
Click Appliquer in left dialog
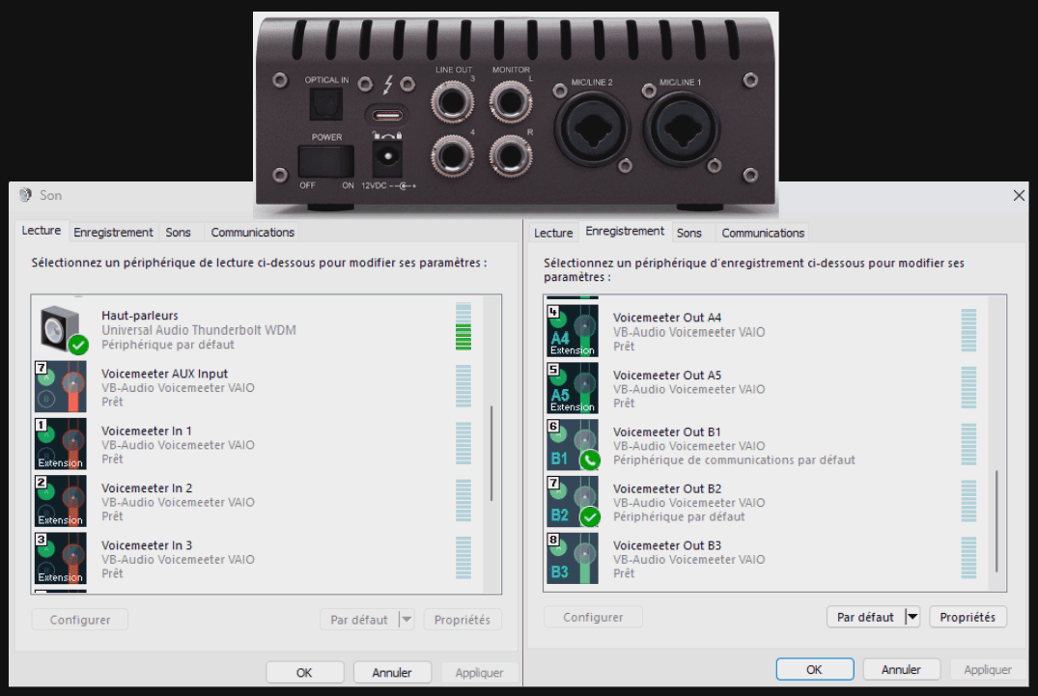[x=479, y=672]
